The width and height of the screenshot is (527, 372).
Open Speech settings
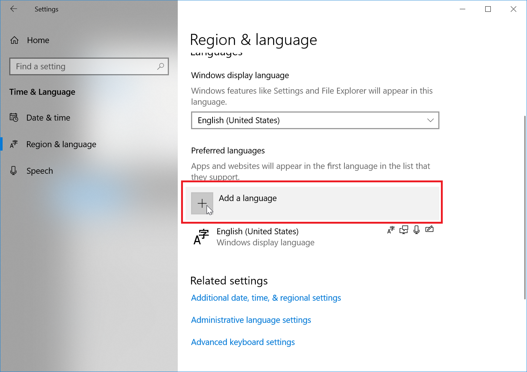(x=89, y=171)
